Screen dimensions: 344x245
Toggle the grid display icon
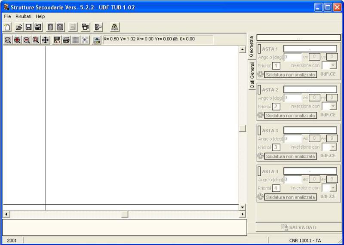tap(76, 40)
